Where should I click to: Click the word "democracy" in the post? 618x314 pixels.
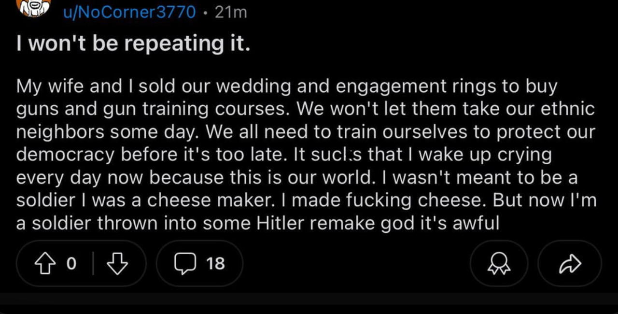point(66,155)
